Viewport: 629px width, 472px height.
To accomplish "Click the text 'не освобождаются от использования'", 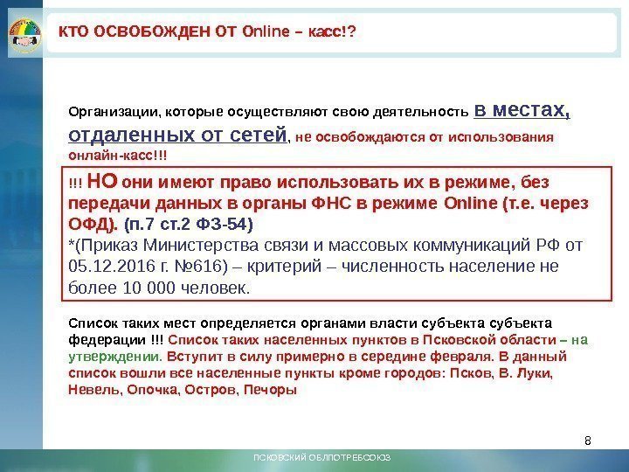I will pyautogui.click(x=425, y=137).
